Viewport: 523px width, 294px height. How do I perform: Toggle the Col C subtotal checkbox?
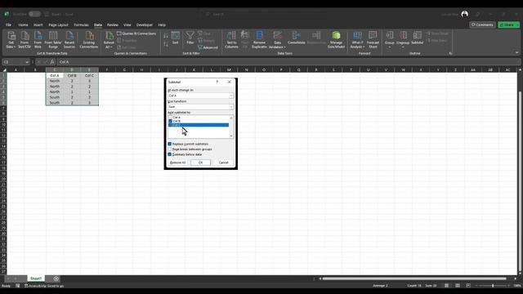click(170, 125)
